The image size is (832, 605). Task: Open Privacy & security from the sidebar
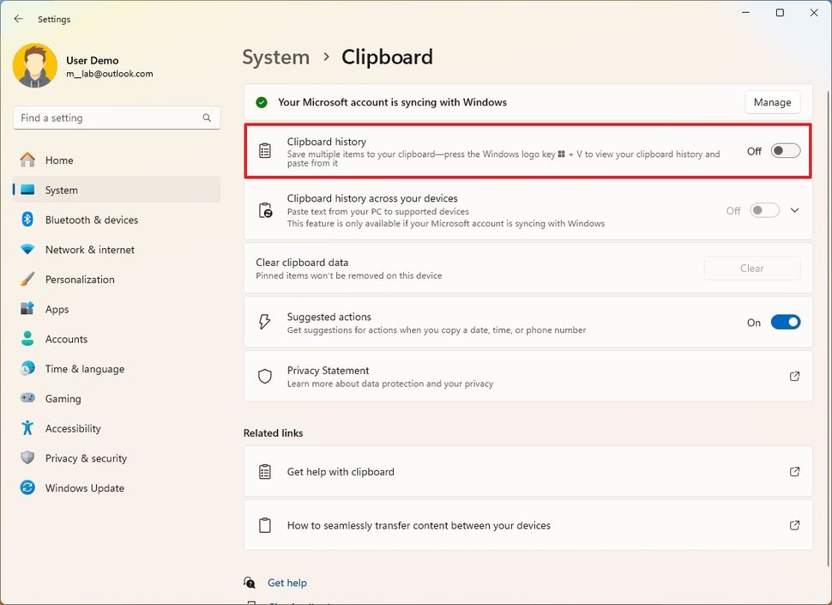point(27,457)
